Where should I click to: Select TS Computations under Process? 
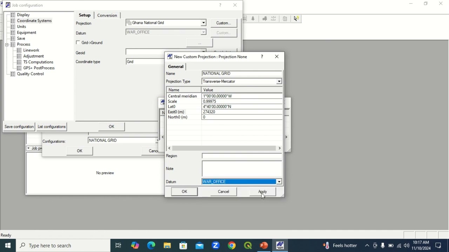point(38,62)
